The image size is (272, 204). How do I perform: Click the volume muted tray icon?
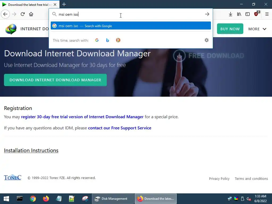[x=249, y=199]
